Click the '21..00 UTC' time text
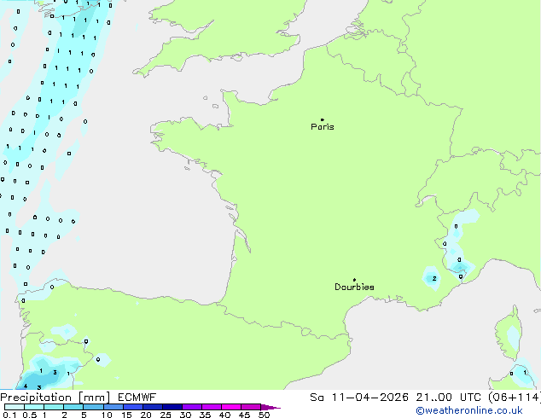 449,398
